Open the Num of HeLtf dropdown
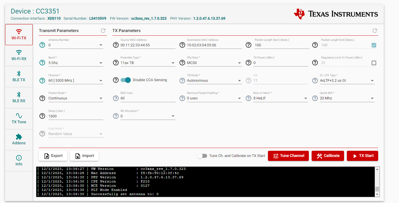The image size is (399, 203). pyautogui.click(x=281, y=98)
